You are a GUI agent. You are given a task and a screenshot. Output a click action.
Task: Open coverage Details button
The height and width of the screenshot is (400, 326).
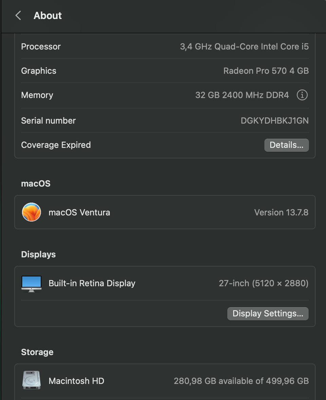pyautogui.click(x=286, y=145)
